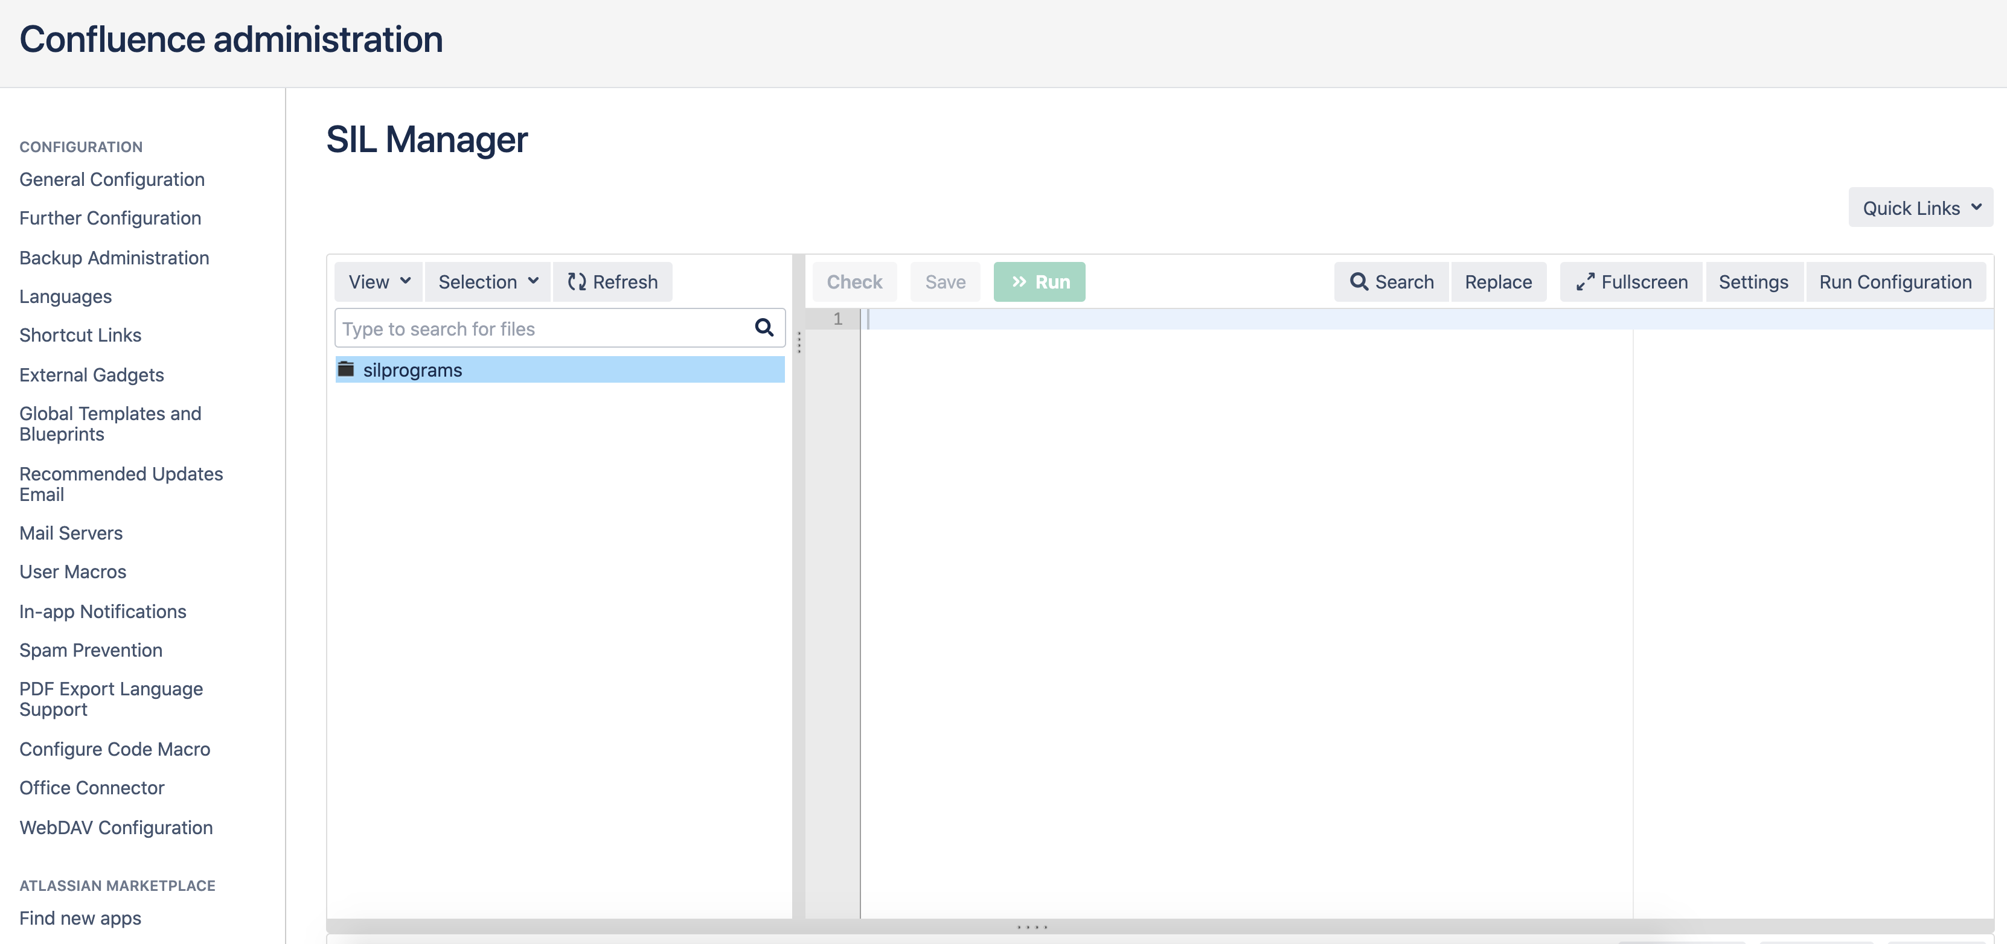Switch editor to Fullscreen
Image resolution: width=2007 pixels, height=944 pixels.
tap(1631, 282)
